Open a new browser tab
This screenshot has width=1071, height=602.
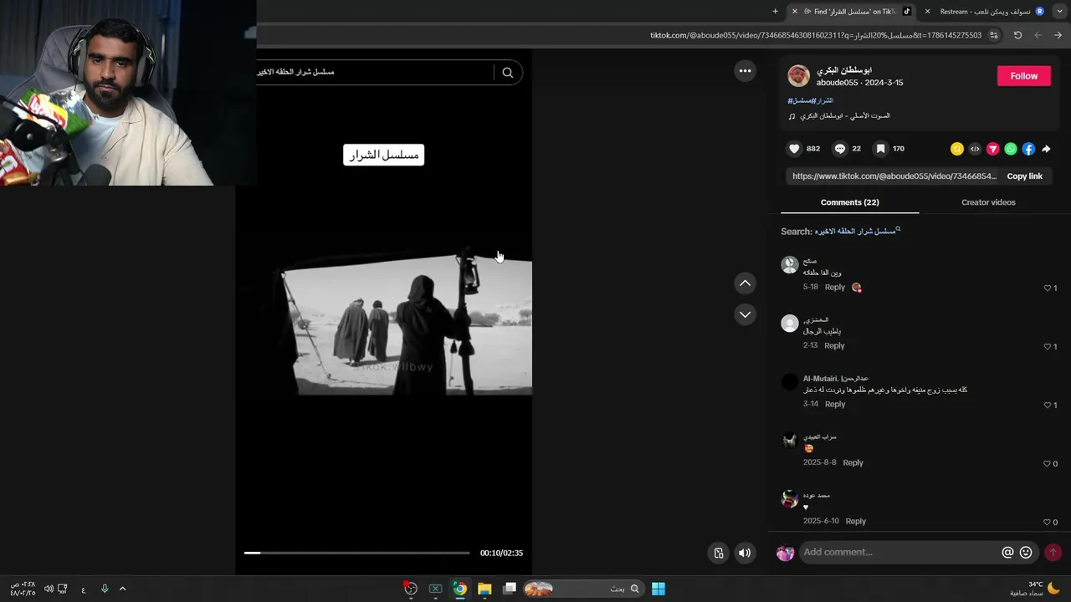click(x=775, y=12)
